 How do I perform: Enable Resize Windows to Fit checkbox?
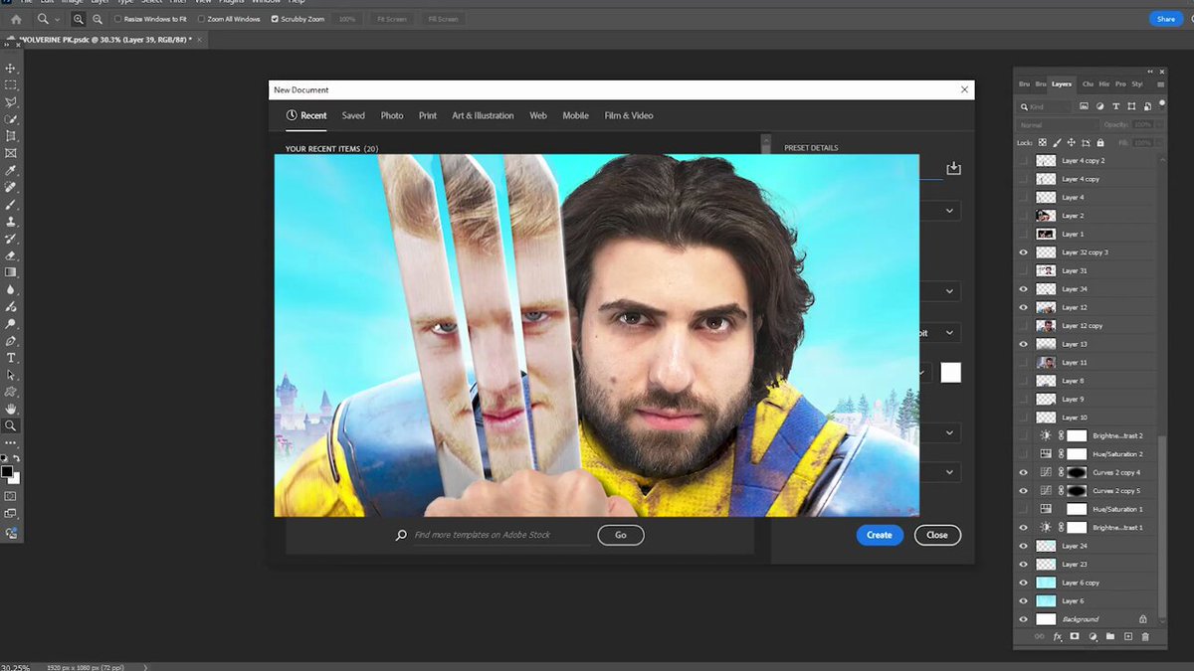(x=118, y=19)
